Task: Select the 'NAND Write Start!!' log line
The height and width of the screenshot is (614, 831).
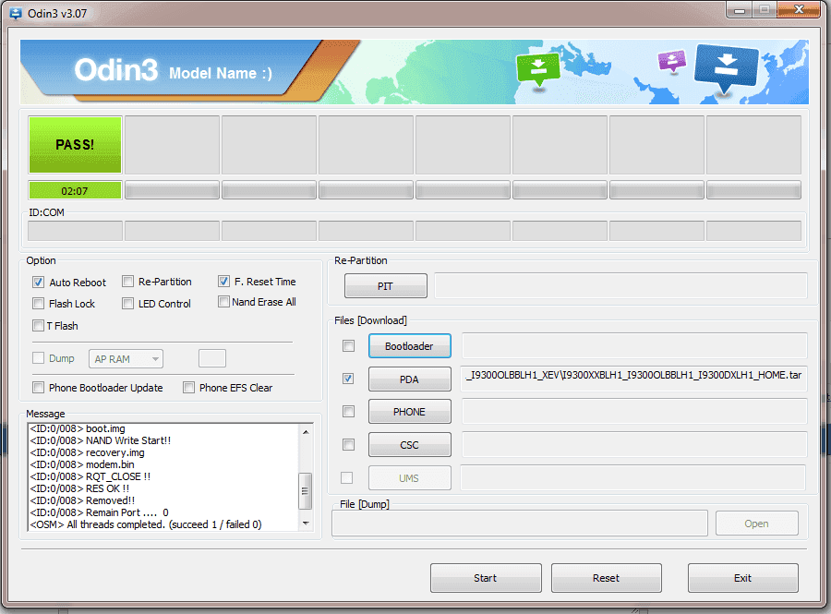Action: tap(101, 440)
